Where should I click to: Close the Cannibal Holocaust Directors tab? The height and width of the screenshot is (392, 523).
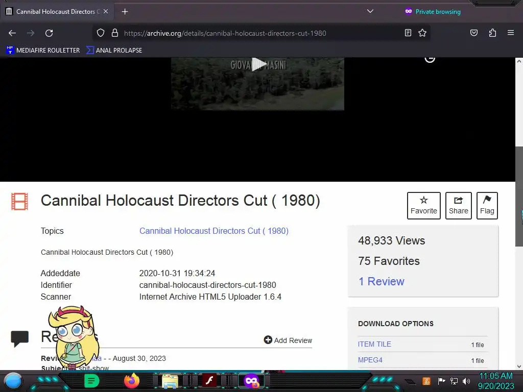[x=106, y=11]
